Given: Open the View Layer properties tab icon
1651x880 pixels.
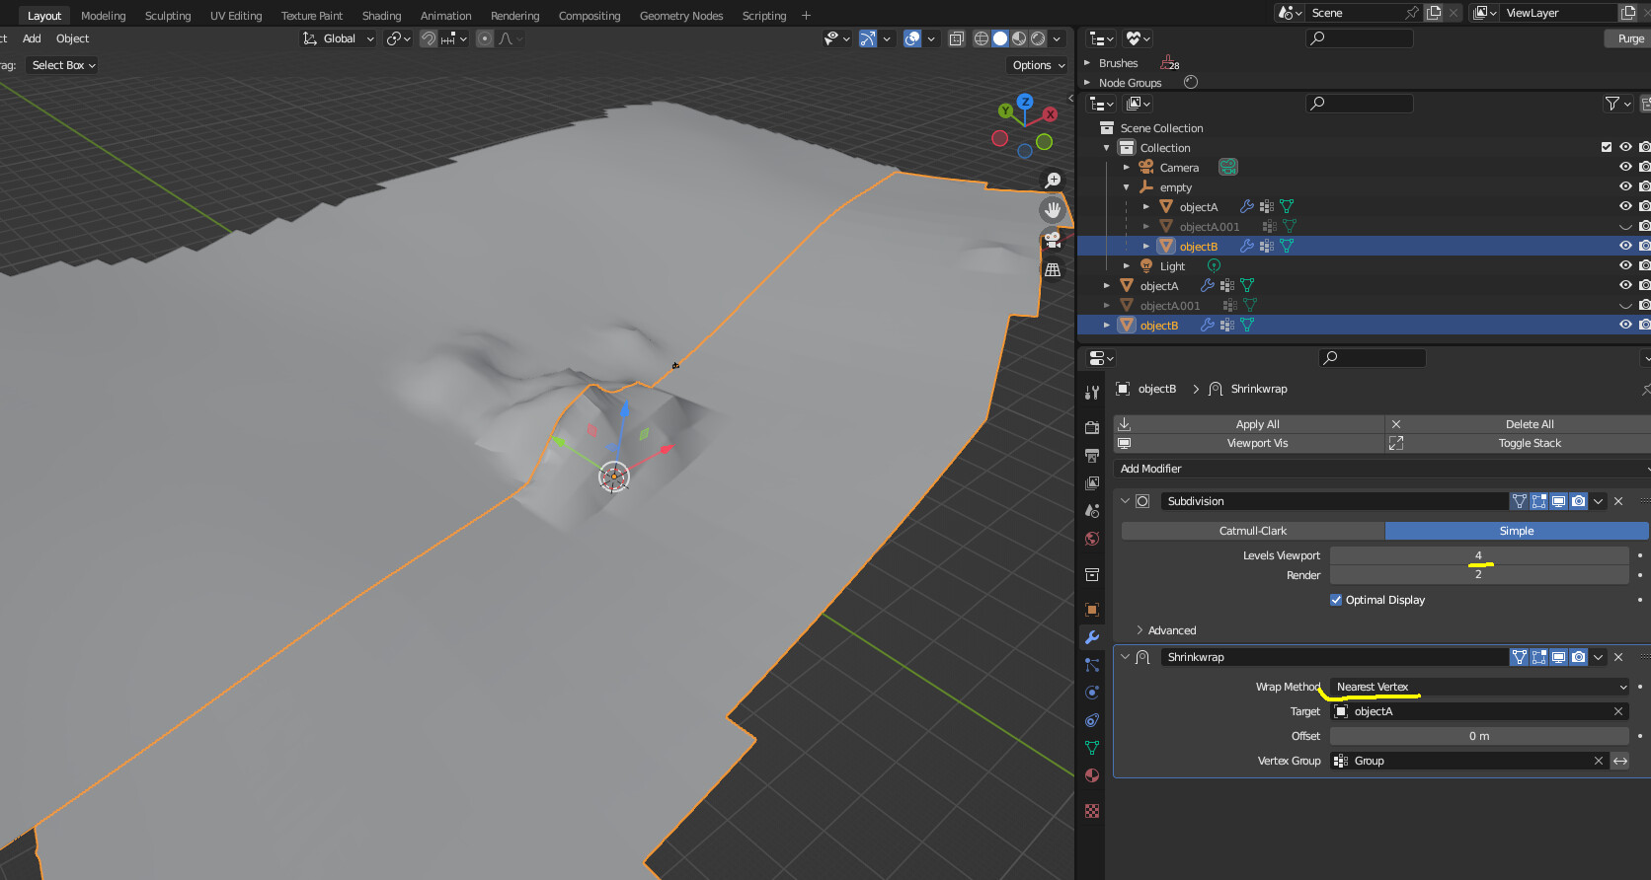Looking at the screenshot, I should tap(1092, 483).
